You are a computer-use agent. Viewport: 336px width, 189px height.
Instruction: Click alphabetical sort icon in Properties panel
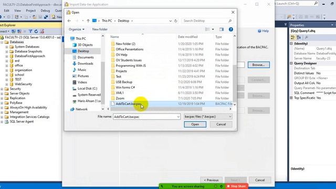tap(299, 37)
